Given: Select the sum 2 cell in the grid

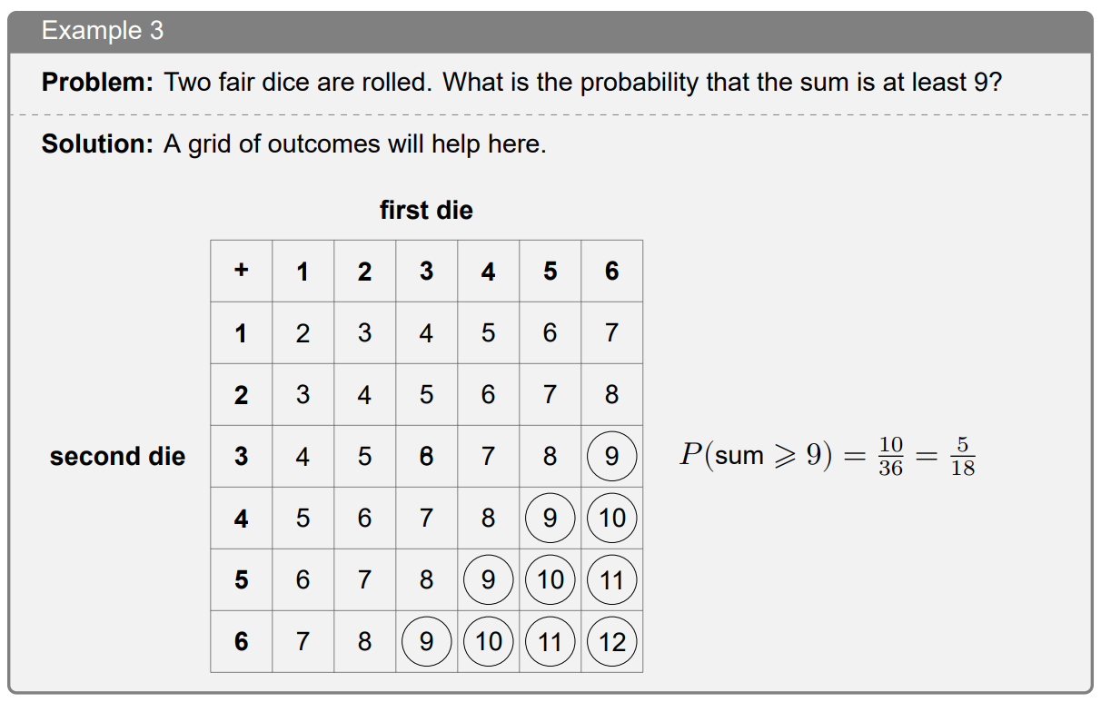Looking at the screenshot, I should point(303,333).
